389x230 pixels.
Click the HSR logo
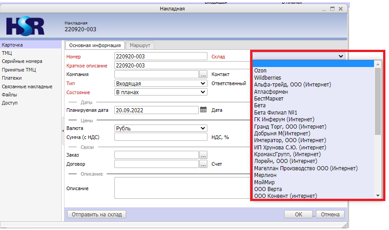click(25, 26)
